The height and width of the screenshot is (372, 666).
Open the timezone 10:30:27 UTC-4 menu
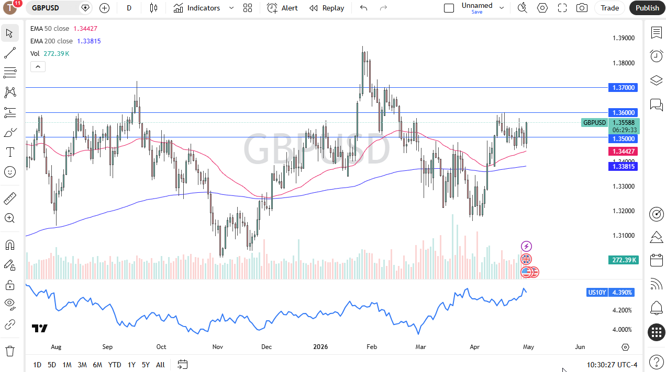coord(612,365)
